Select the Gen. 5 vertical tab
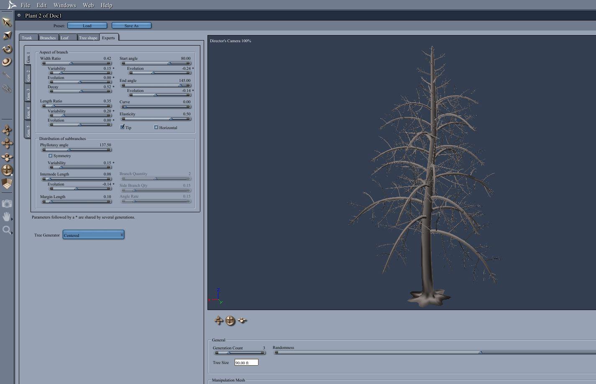The width and height of the screenshot is (596, 384). [28, 130]
